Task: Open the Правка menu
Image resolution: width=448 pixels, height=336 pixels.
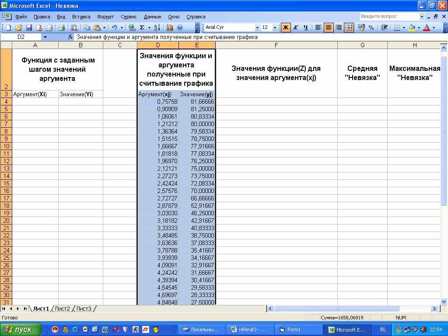Action: [x=42, y=17]
